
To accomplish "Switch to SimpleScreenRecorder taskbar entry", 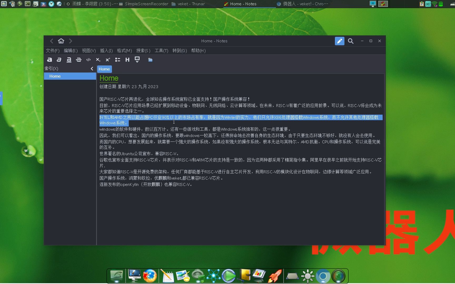I will point(144,4).
